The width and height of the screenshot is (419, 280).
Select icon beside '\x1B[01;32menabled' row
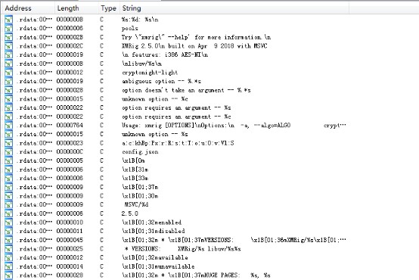point(8,222)
